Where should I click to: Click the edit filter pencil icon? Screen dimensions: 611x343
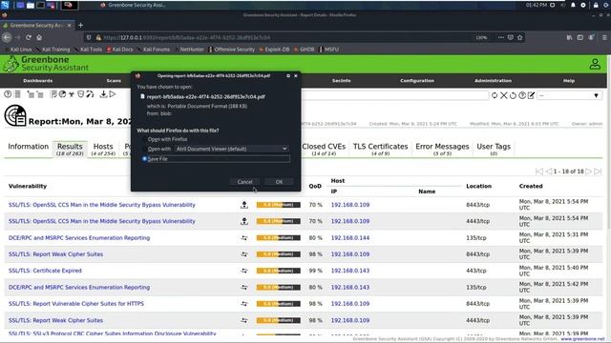pyautogui.click(x=531, y=95)
